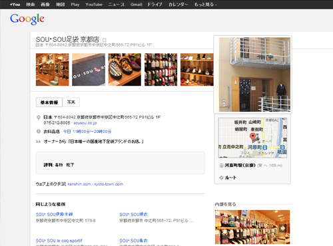Open the 河原町駅(京都) station link
The height and width of the screenshot is (246, 333).
[x=240, y=166]
